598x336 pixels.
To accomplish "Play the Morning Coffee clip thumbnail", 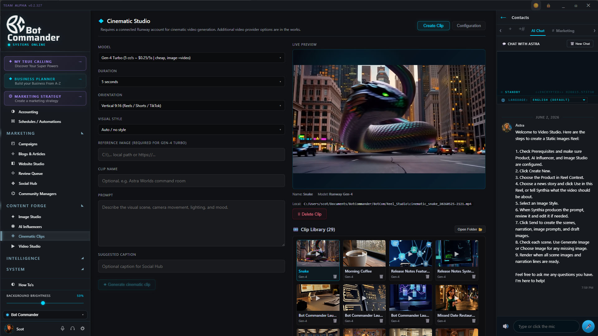I will point(364,253).
